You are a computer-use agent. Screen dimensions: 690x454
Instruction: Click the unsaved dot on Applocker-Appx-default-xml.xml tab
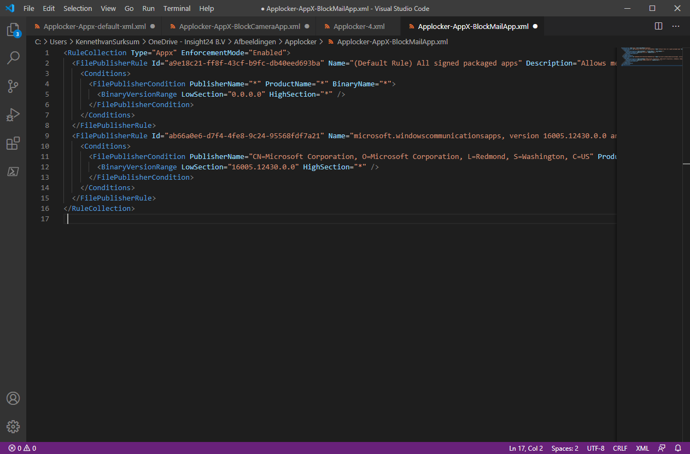click(x=153, y=26)
